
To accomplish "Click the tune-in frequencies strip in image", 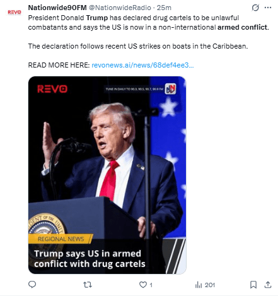I will click(134, 89).
